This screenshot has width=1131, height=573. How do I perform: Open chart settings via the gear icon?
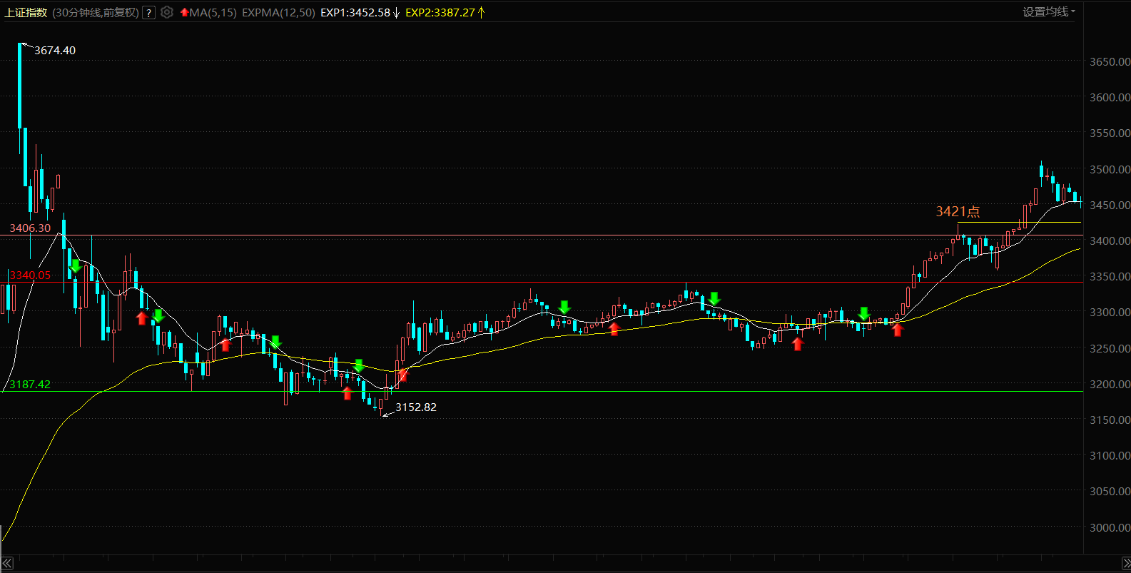point(167,12)
